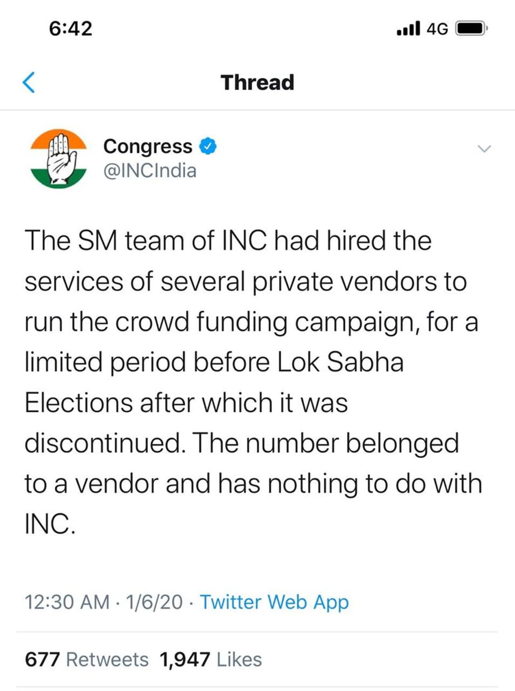View the 677 Retweets list
Viewport: 515px width, 691px height.
click(x=87, y=660)
